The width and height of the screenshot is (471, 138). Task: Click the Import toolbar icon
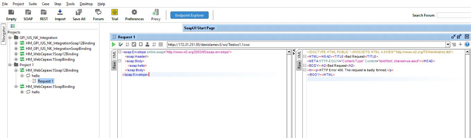(60, 12)
